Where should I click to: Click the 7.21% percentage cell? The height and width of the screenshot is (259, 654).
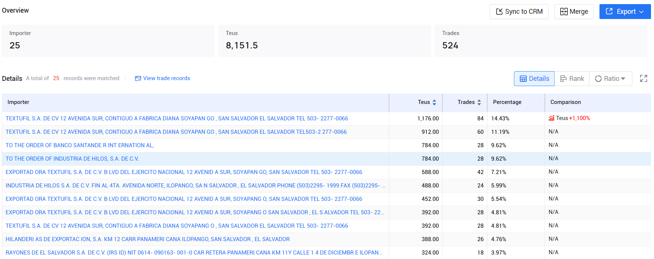pyautogui.click(x=499, y=172)
